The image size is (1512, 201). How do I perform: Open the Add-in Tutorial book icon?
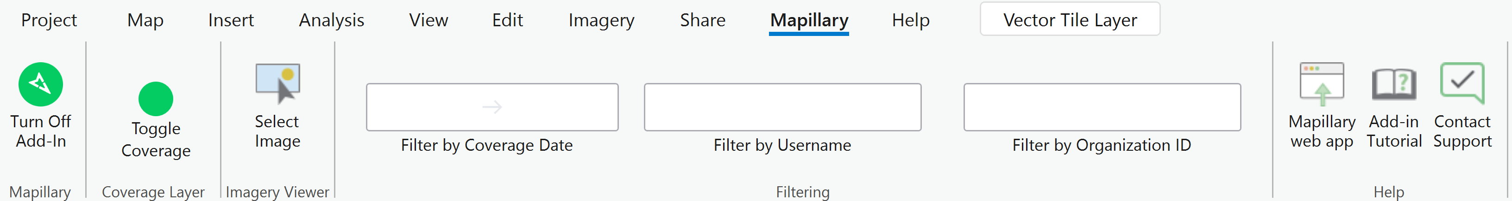coord(1393,83)
